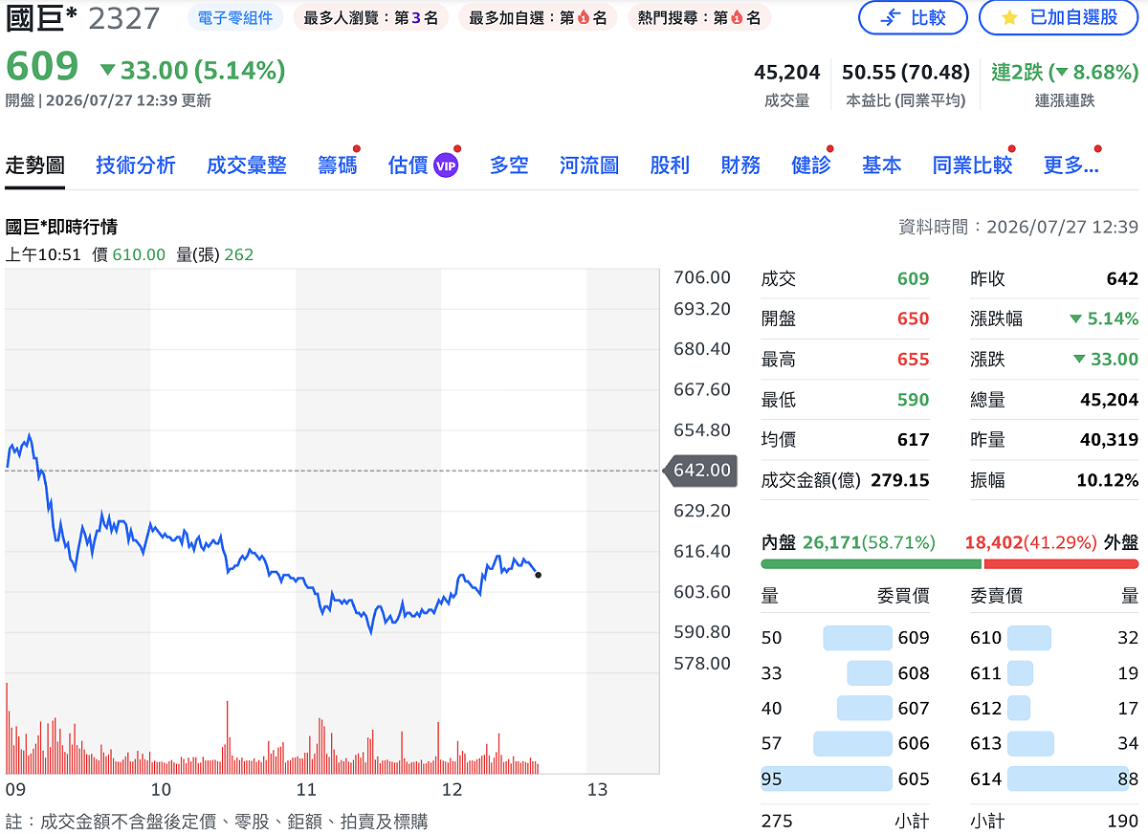Open the 河流圖 tab
Screen dimensions: 1148x834
(x=589, y=165)
